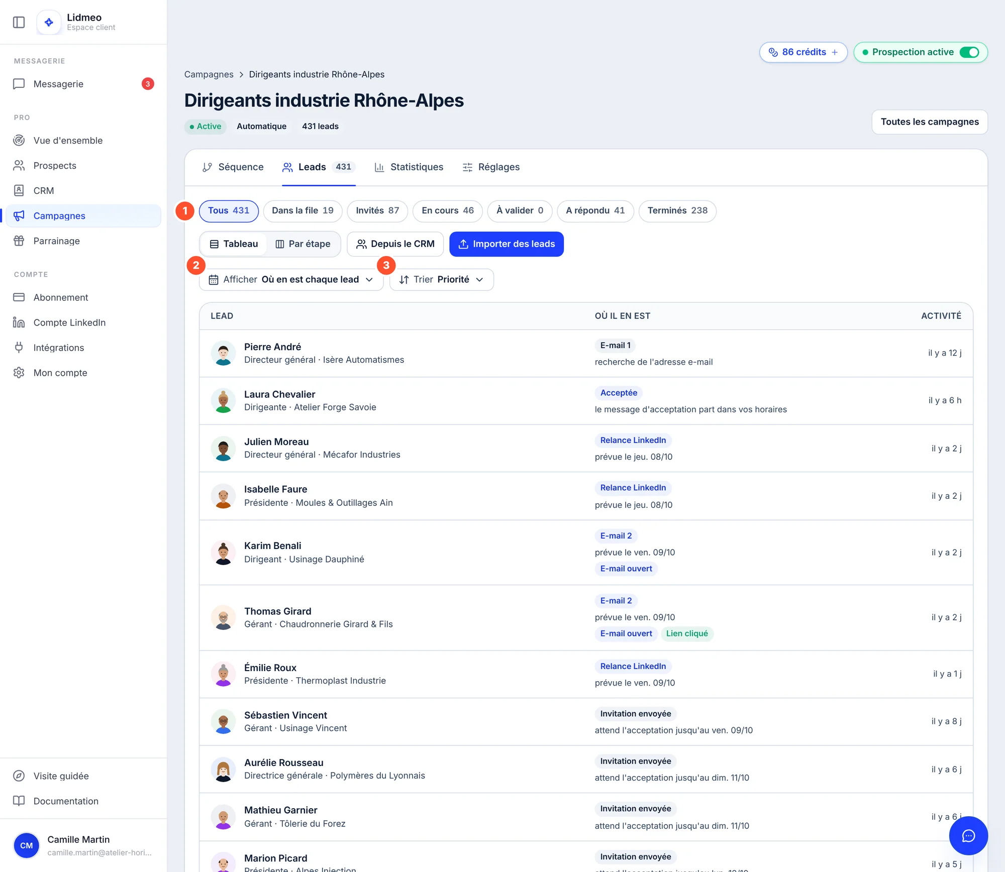Open Messagerie from the sidebar
This screenshot has width=1005, height=872.
(x=83, y=84)
